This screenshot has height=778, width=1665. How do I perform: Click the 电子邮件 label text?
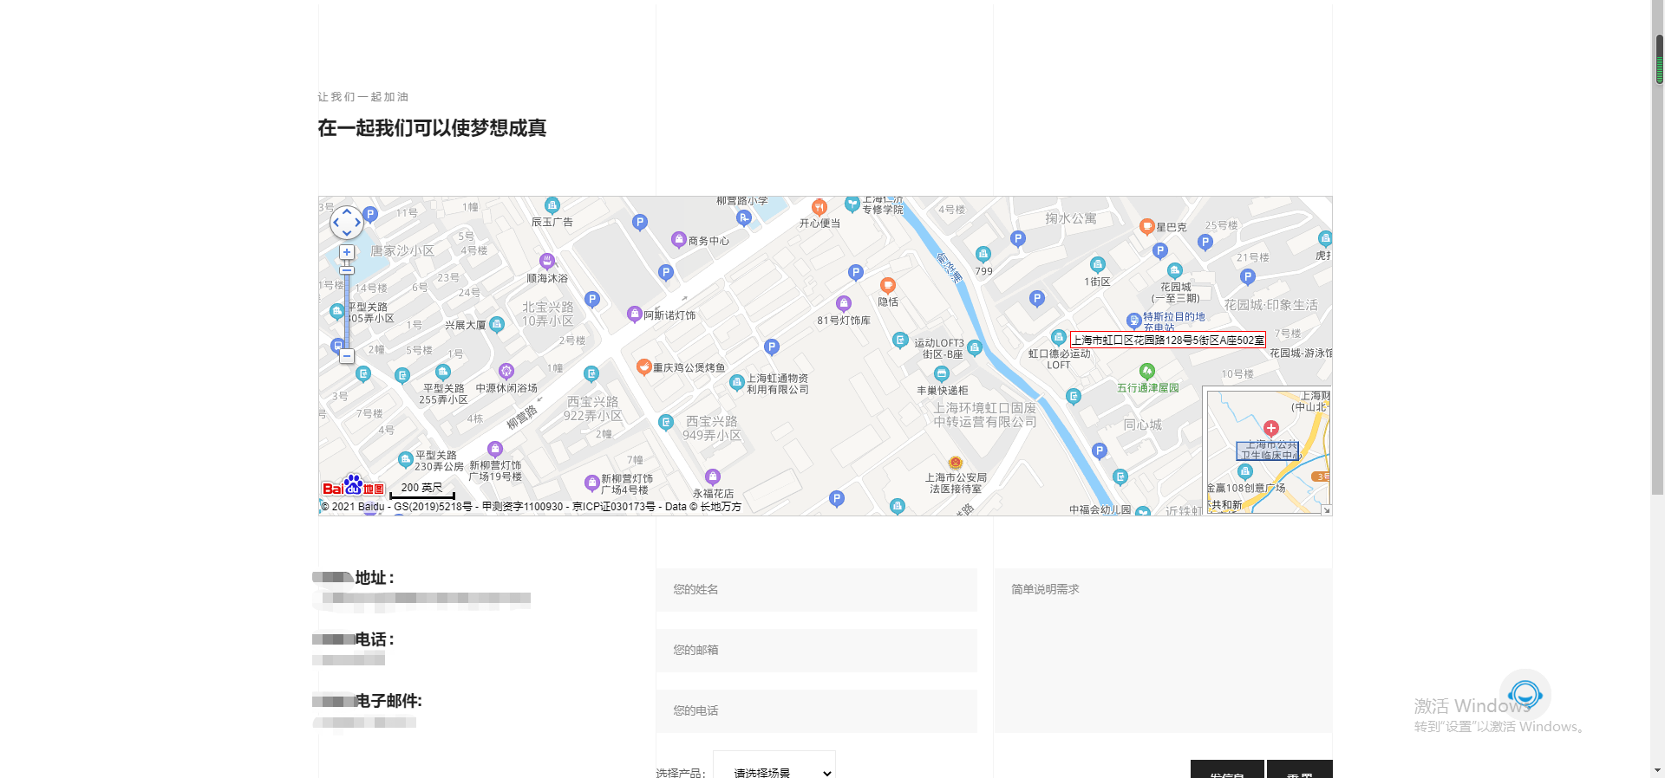[388, 701]
